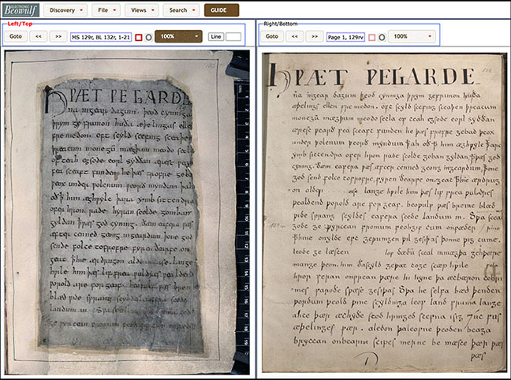Open the Discovery menu
The height and width of the screenshot is (380, 511).
click(x=65, y=10)
